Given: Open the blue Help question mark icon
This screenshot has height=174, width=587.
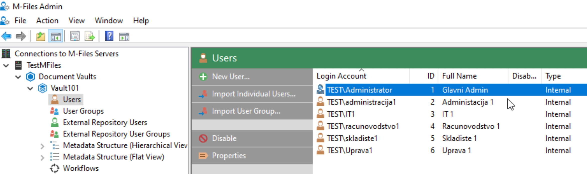Looking at the screenshot, I should tap(109, 36).
